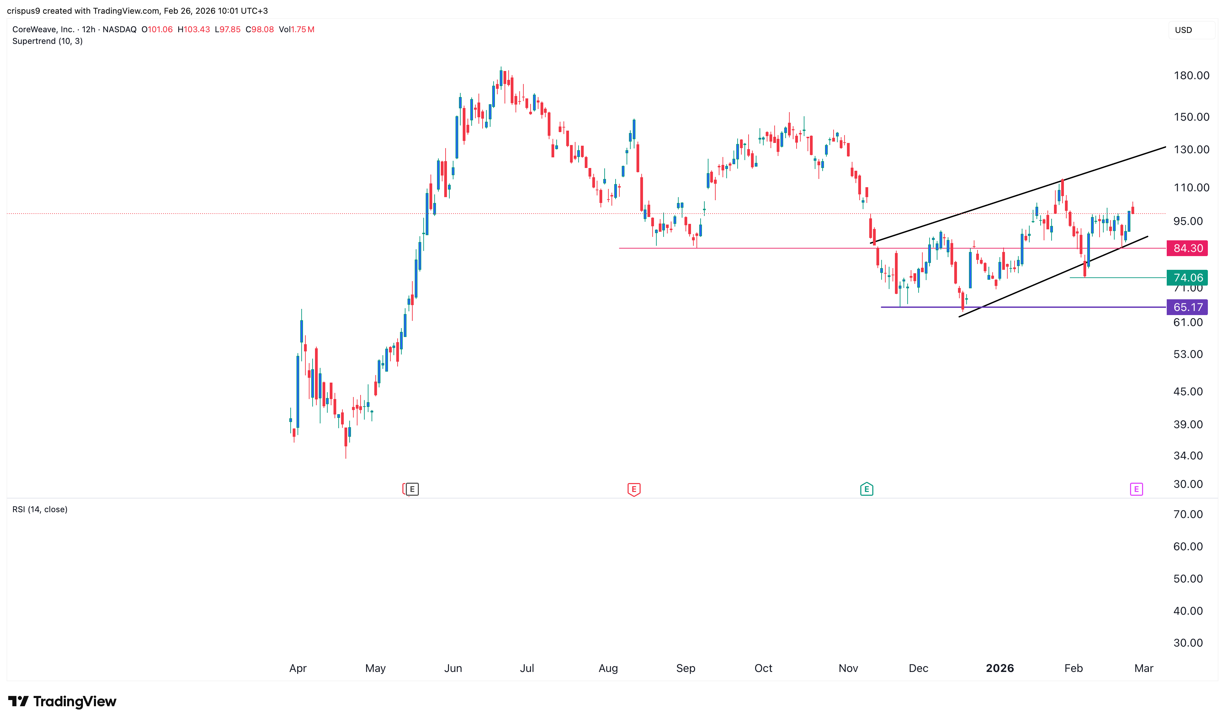The width and height of the screenshot is (1225, 722).
Task: Click the 12h interval in chart title
Action: [88, 29]
